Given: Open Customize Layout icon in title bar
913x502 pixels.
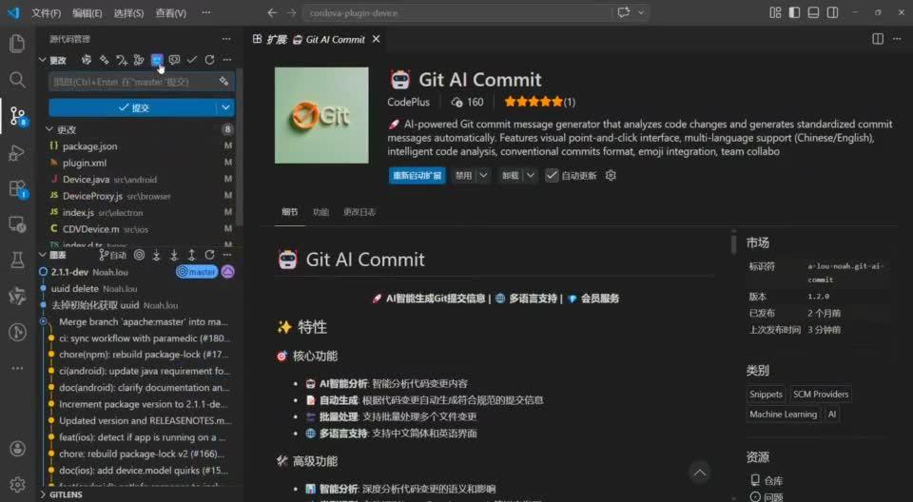Looking at the screenshot, I should 775,12.
